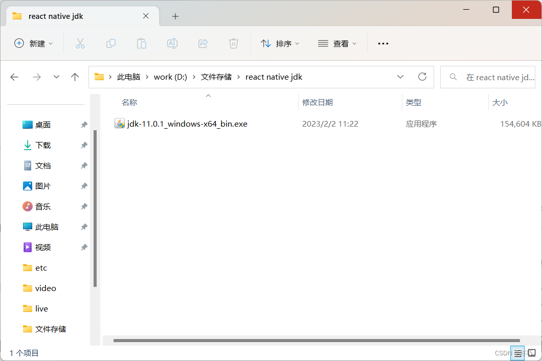Click the Cut icon in the toolbar
This screenshot has width=542, height=361.
point(80,43)
